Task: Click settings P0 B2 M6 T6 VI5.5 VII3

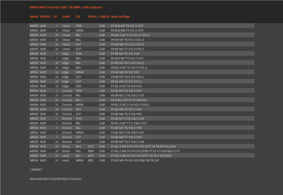Action: coord(126,109)
